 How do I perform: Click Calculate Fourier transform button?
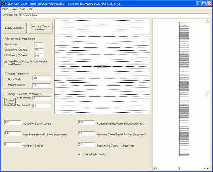point(40,28)
